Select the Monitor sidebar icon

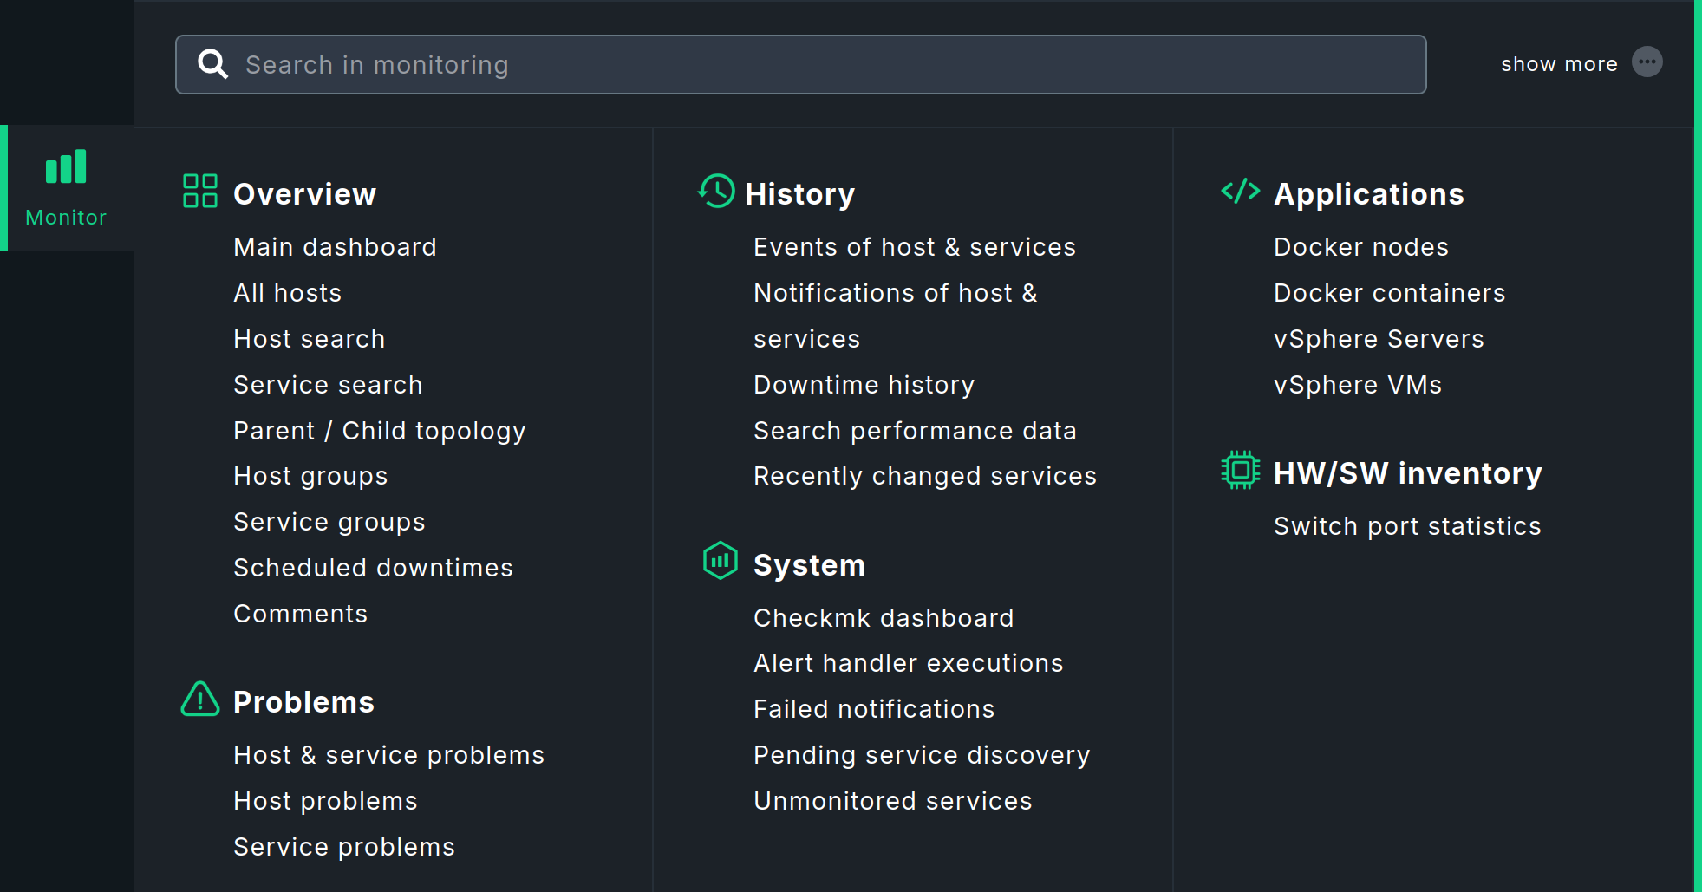coord(65,166)
